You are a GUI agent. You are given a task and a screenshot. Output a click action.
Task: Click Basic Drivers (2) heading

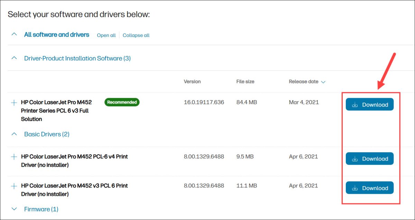click(47, 134)
